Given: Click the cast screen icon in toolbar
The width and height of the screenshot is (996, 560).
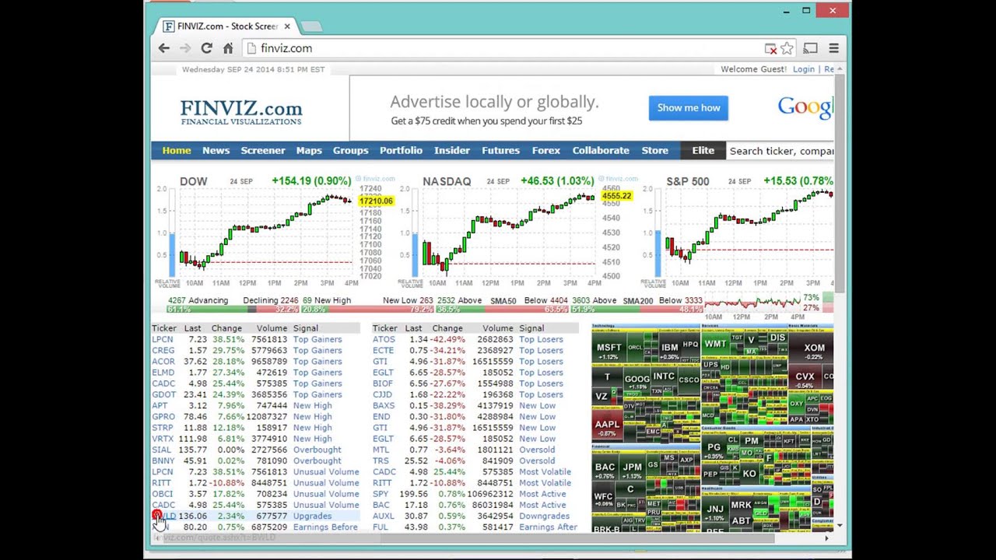Looking at the screenshot, I should click(x=810, y=48).
